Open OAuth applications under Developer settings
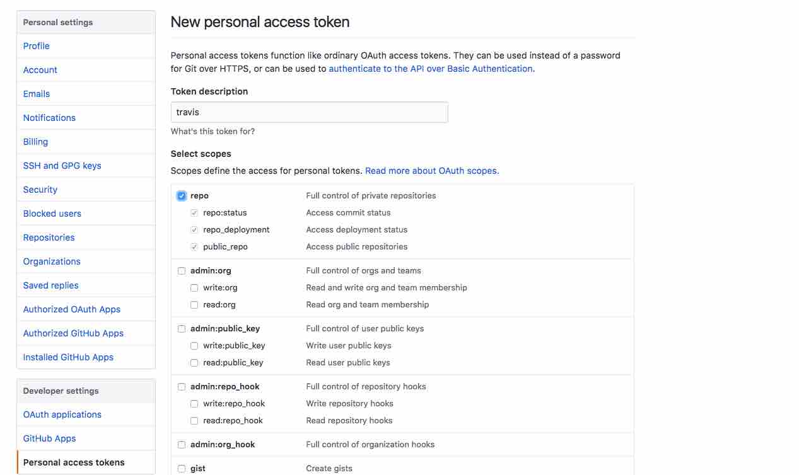799x475 pixels. pos(62,414)
